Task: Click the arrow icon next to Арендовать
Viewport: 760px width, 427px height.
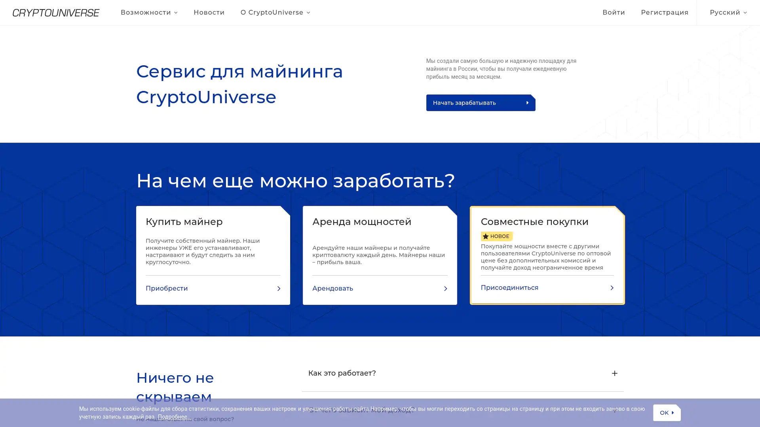Action: tap(445, 289)
